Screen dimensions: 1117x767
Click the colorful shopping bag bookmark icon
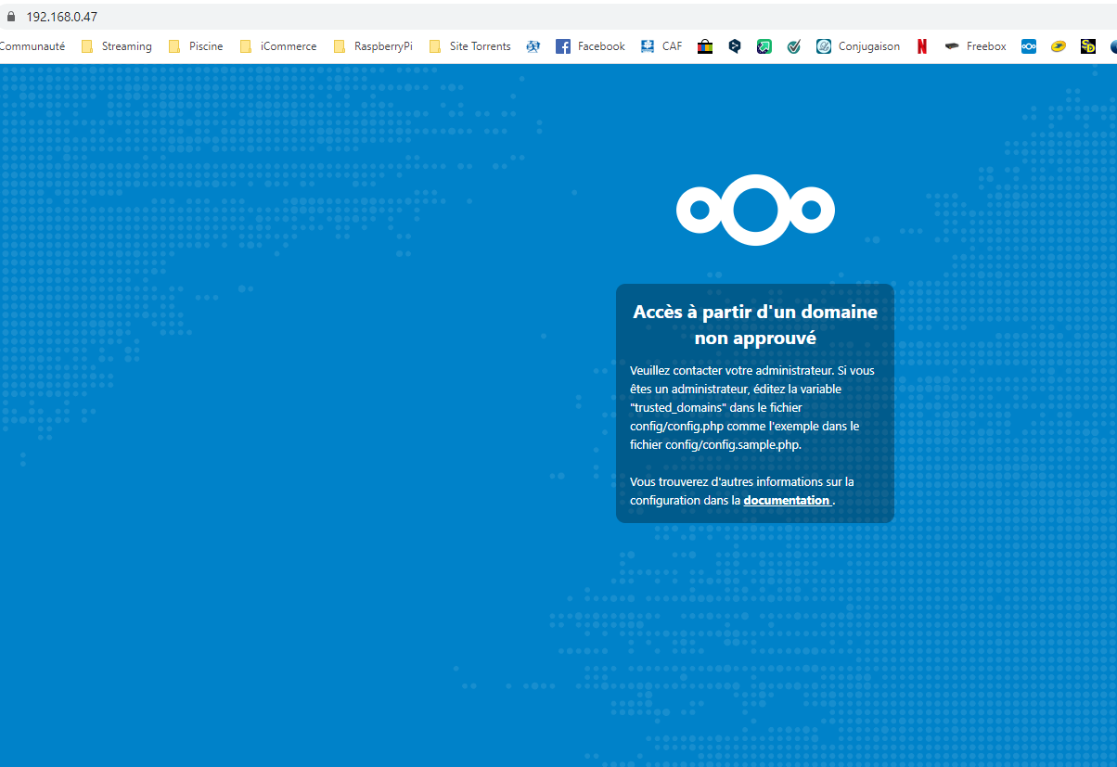(705, 46)
